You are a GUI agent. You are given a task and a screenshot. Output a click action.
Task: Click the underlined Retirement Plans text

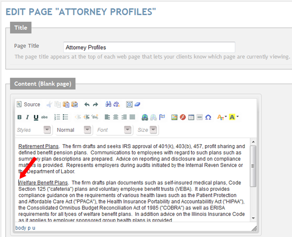point(38,146)
